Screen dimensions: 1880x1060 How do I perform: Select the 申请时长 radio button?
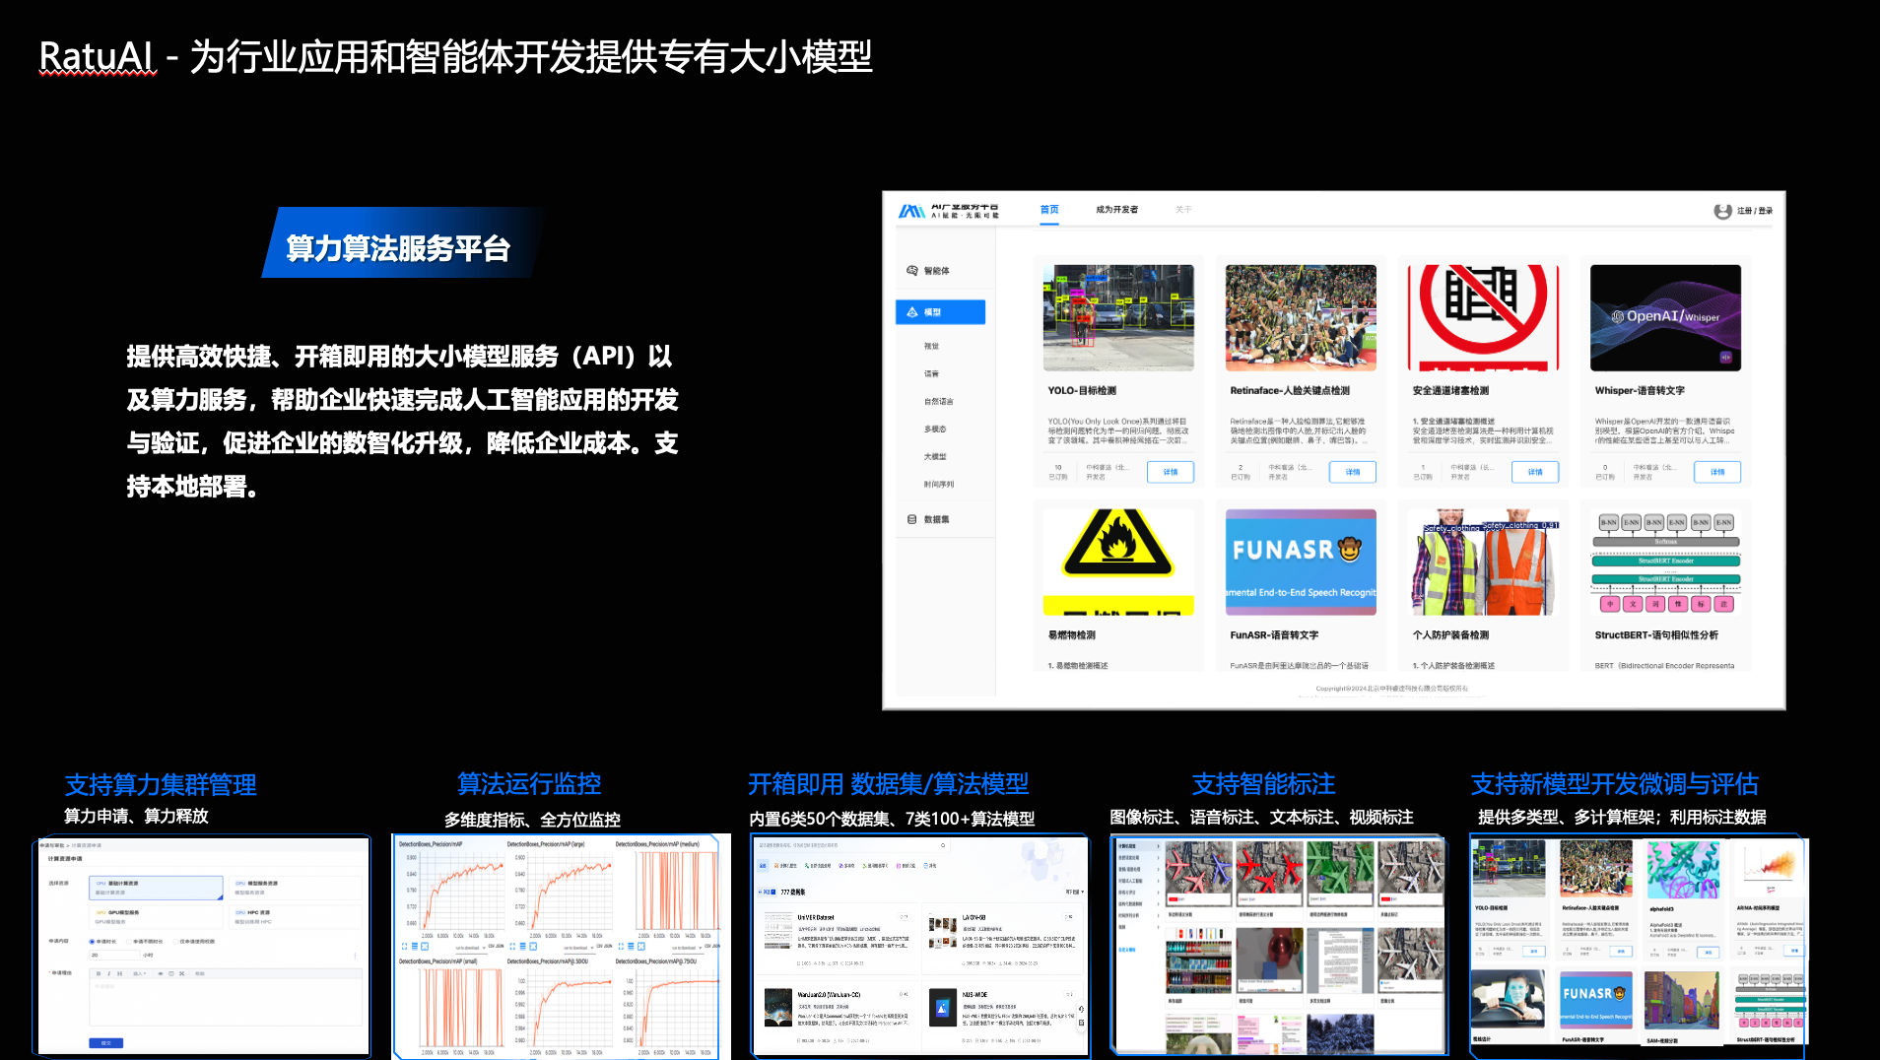pyautogui.click(x=92, y=942)
